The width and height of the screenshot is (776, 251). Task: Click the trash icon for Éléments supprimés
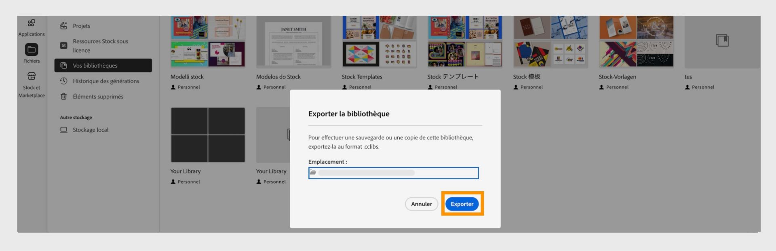pos(63,97)
